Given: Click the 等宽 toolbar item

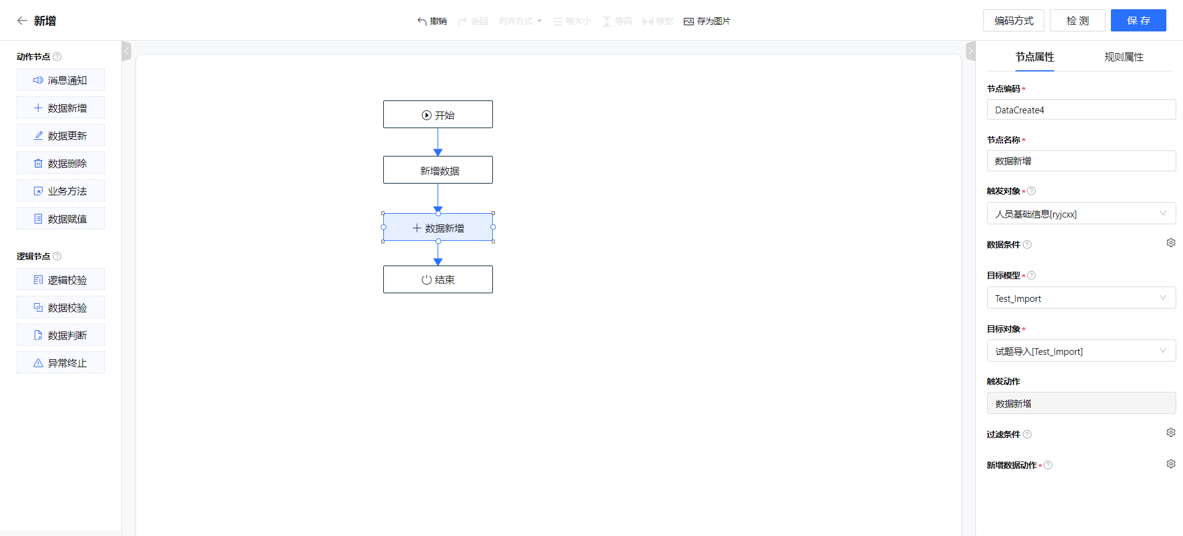Looking at the screenshot, I should pyautogui.click(x=657, y=21).
